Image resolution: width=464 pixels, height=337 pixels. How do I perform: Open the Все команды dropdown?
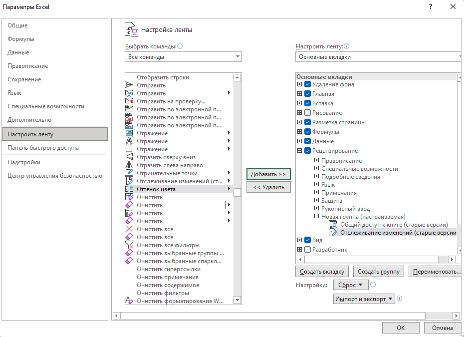(x=183, y=57)
